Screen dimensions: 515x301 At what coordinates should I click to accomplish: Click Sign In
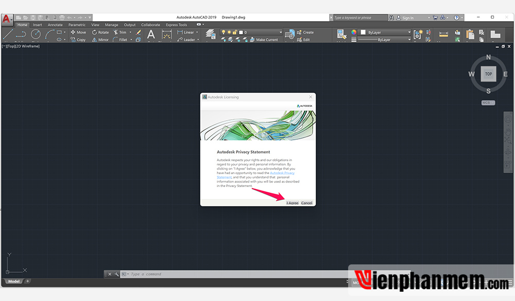tap(408, 18)
